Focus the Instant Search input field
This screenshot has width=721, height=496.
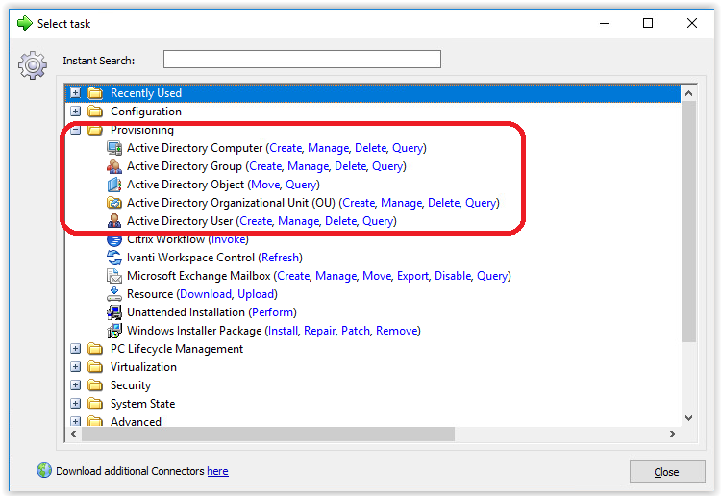(302, 60)
